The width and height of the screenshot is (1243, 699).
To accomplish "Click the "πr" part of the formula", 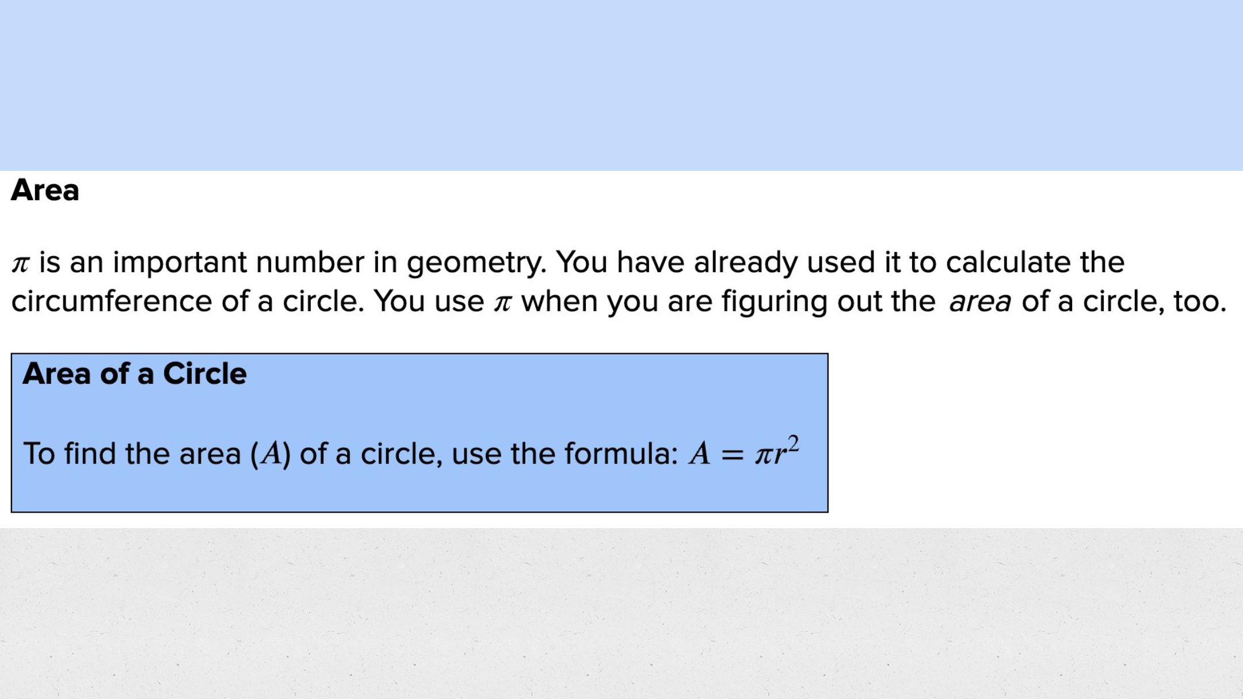I will (771, 455).
